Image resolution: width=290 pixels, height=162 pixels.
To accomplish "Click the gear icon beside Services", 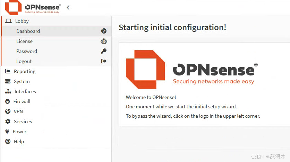I will pyautogui.click(x=8, y=121).
